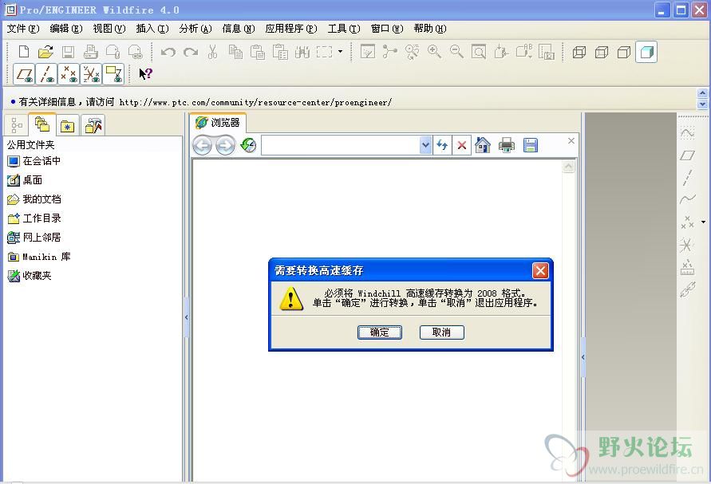Screen dimensions: 711x484
Task: Click the Save diskette icon
Action: tap(68, 52)
